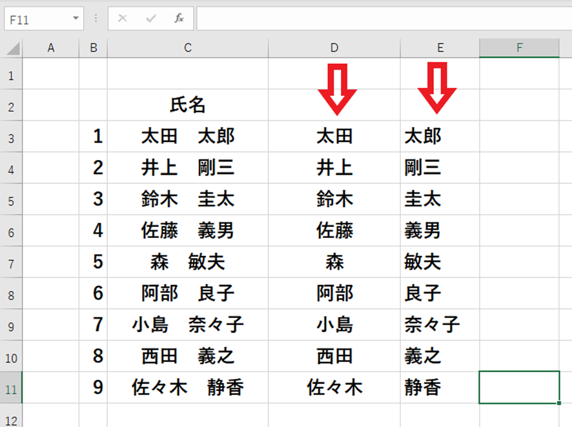
Task: Click surname cell 鈴木 in column D
Action: pyautogui.click(x=334, y=199)
